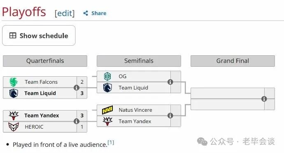Click Team Yandex logo in semifinals
The height and width of the screenshot is (153, 284).
107,121
